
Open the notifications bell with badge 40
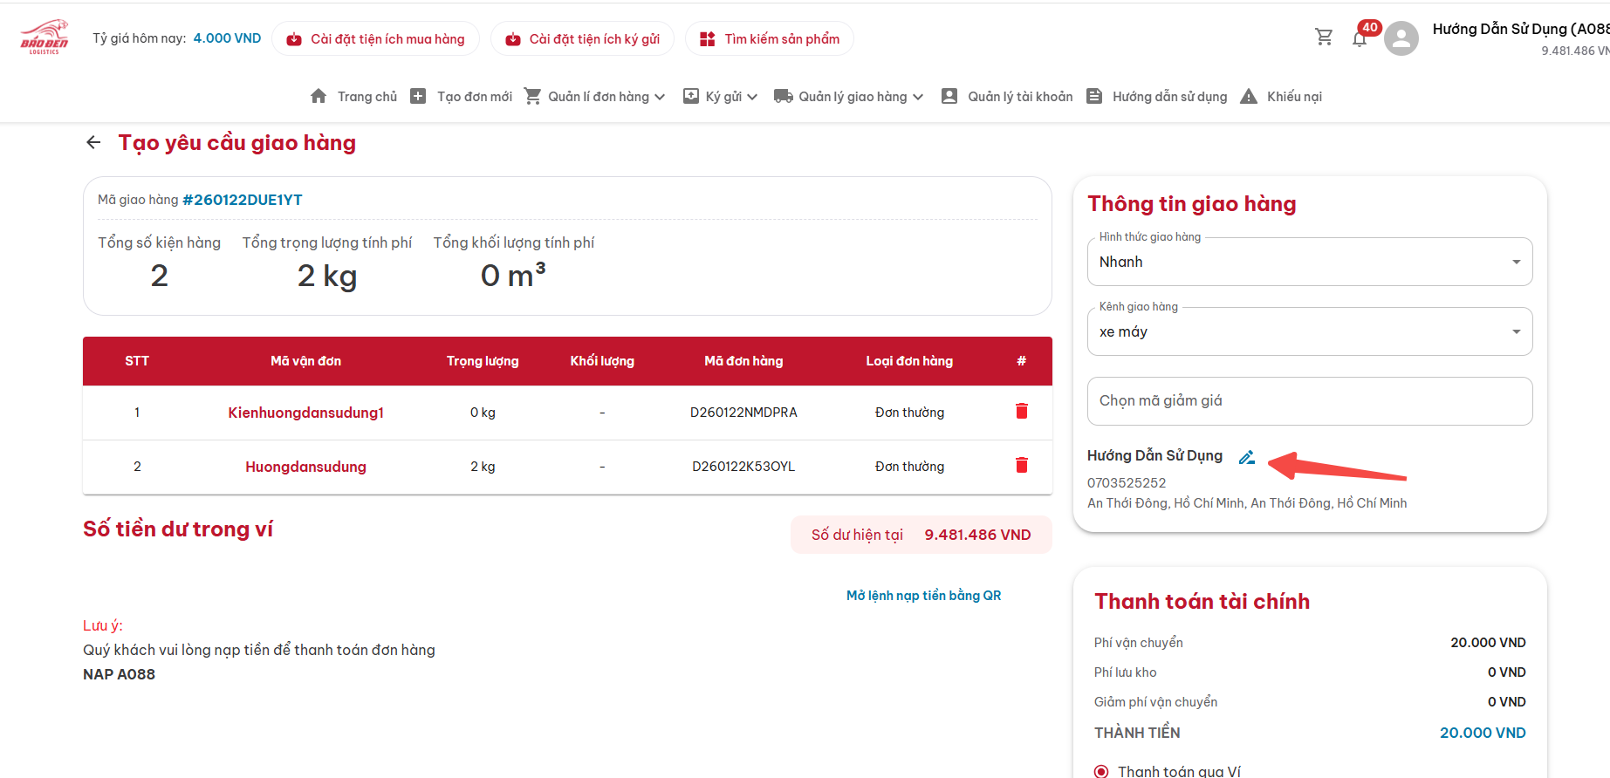click(1360, 38)
